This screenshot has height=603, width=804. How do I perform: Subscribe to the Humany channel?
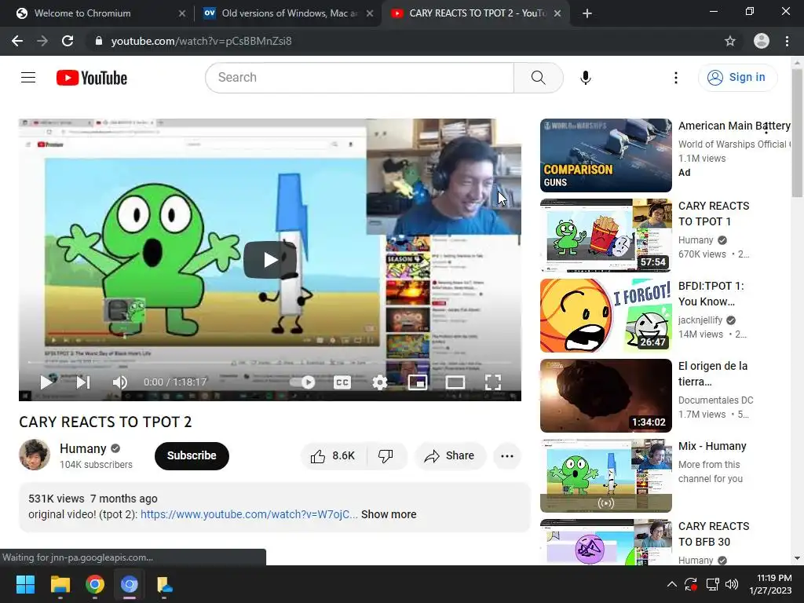coord(192,455)
